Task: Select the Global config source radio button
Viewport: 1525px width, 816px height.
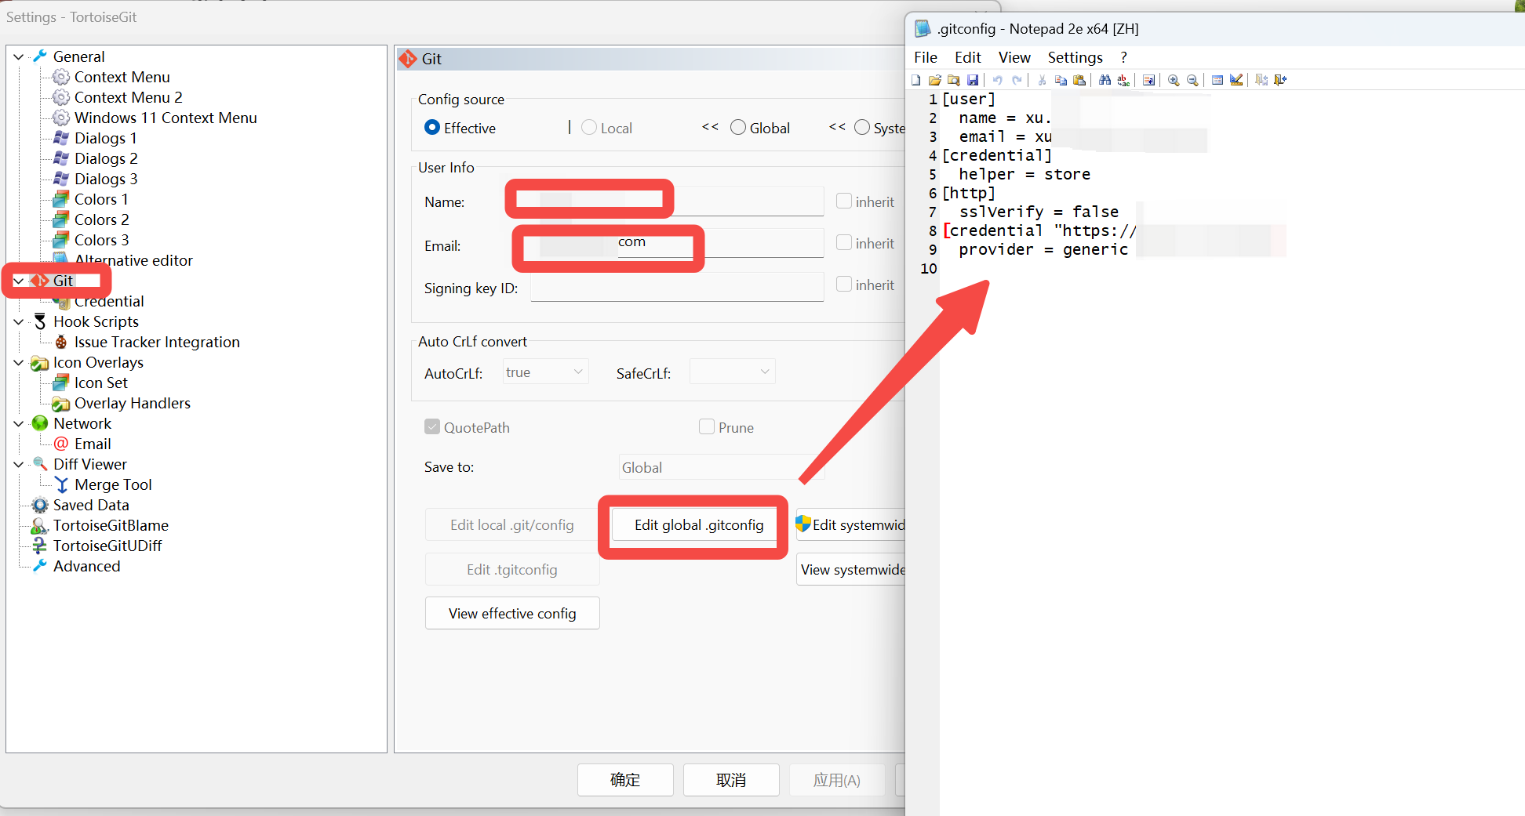Action: [x=738, y=127]
